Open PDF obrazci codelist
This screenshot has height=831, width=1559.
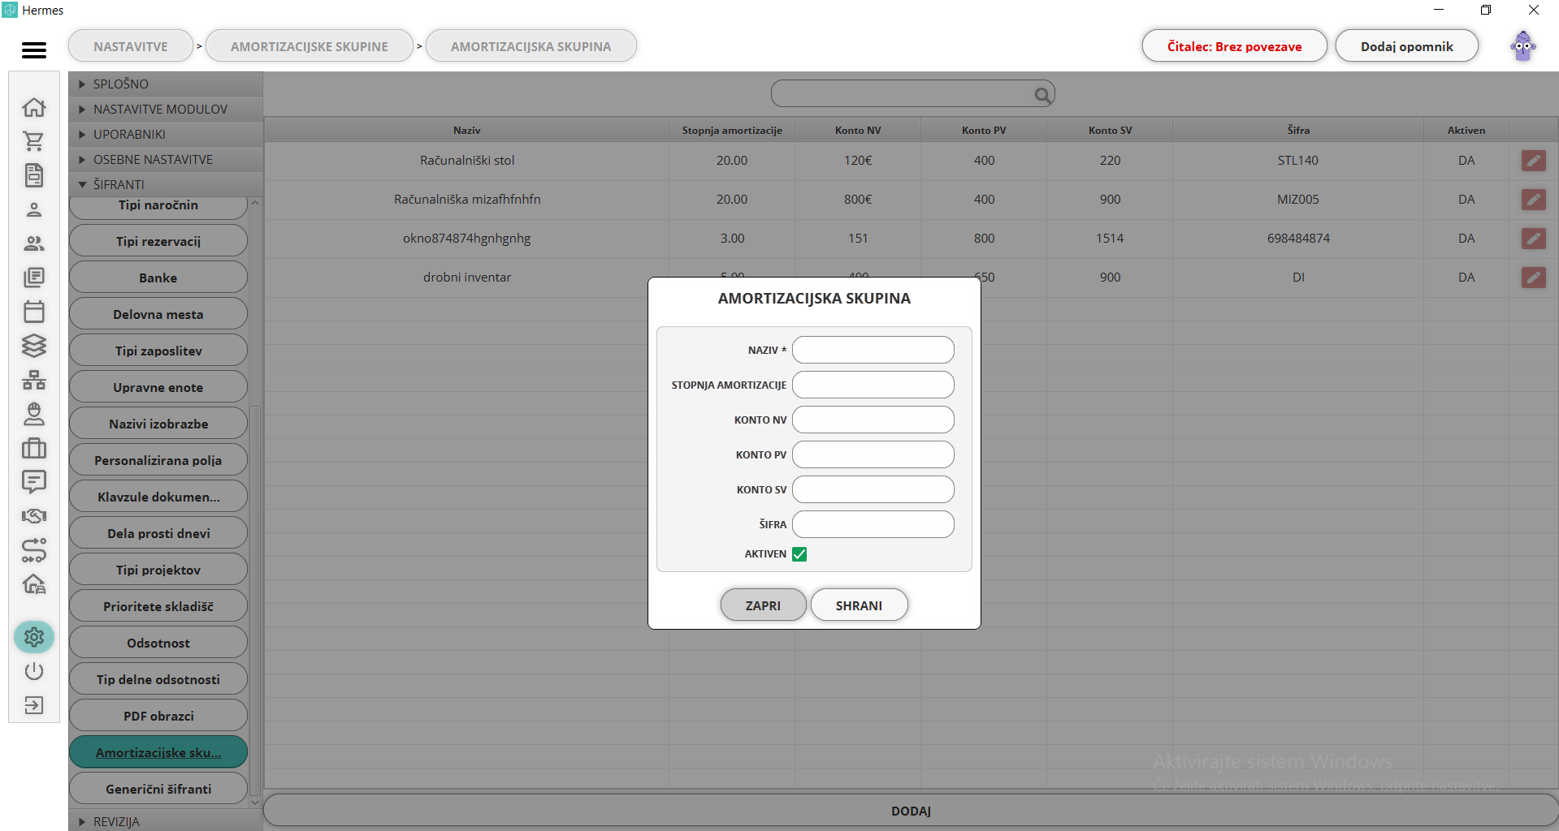click(158, 716)
